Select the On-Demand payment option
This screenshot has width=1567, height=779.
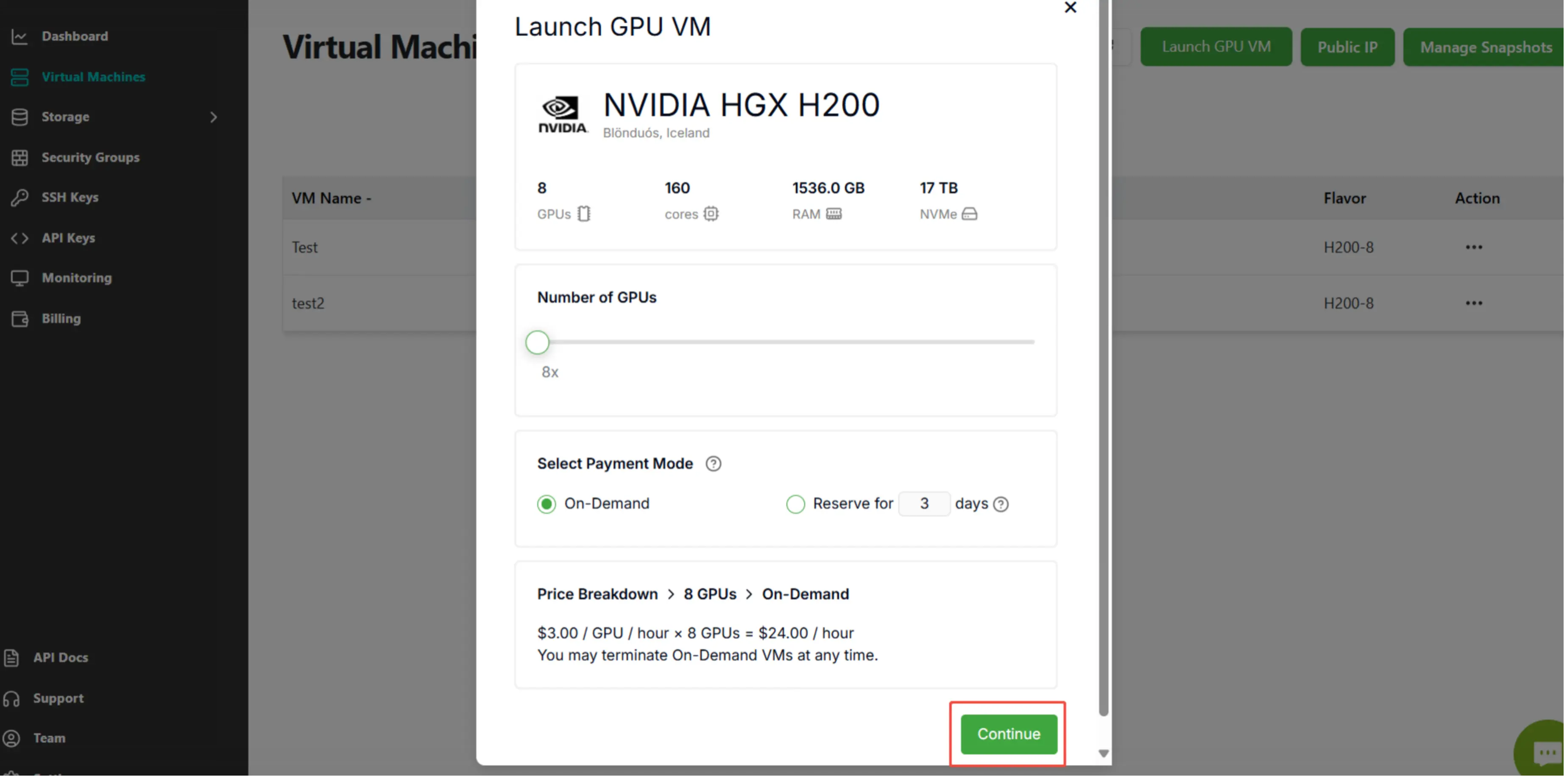[546, 504]
